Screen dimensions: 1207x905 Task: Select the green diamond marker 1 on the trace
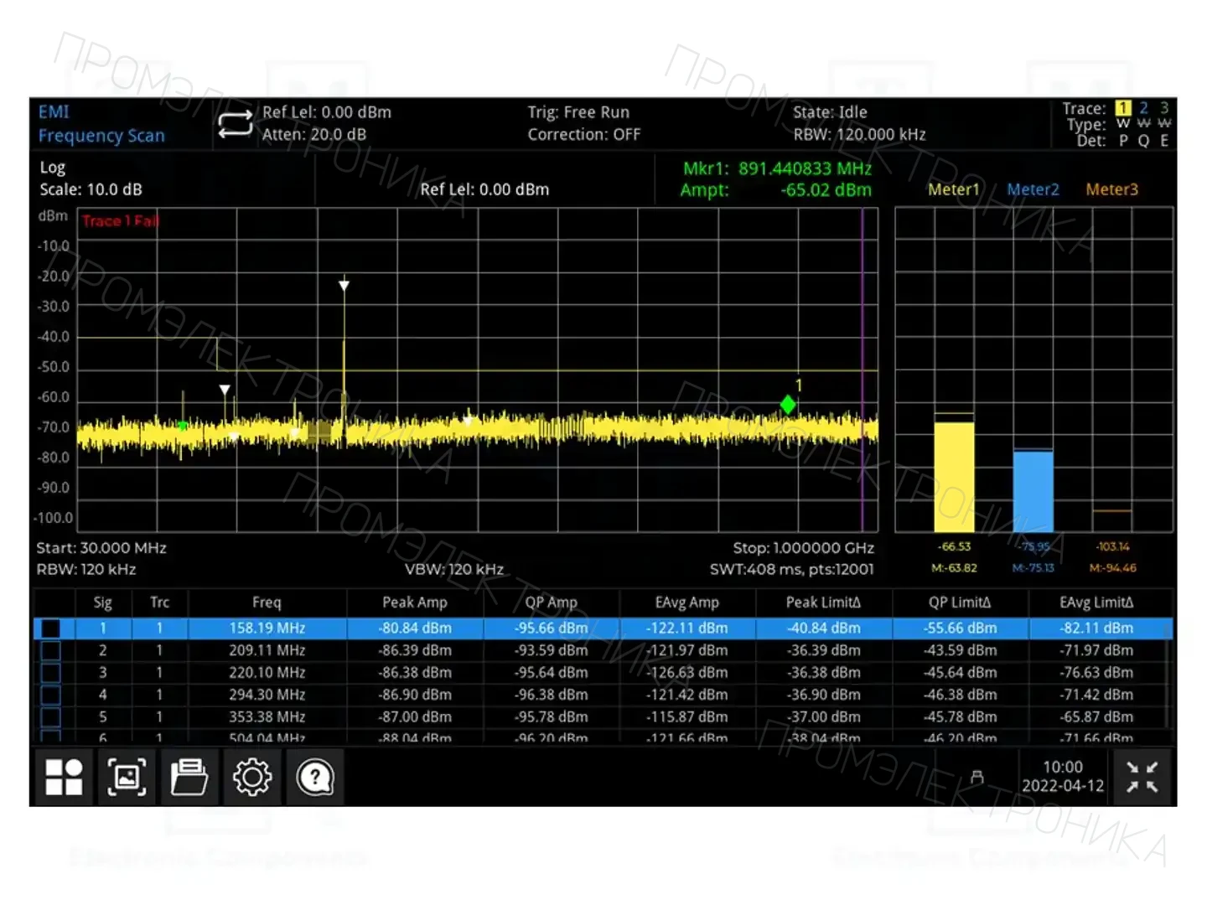pos(788,405)
